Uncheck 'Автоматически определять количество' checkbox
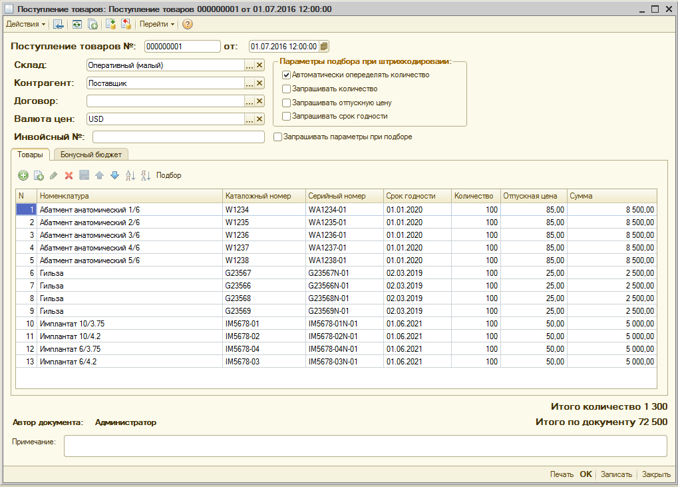 287,75
